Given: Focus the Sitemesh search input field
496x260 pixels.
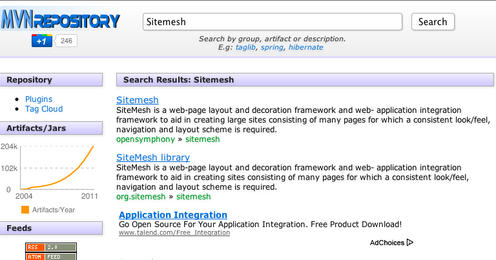Looking at the screenshot, I should (273, 22).
